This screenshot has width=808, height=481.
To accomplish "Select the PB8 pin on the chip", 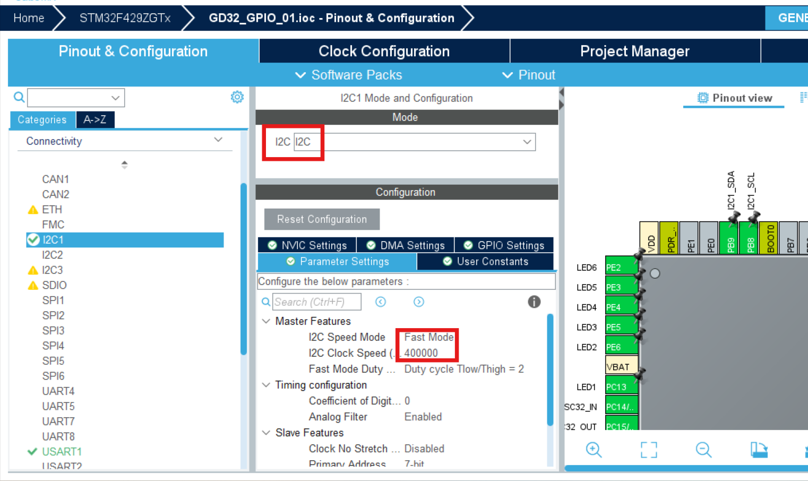I will [x=750, y=237].
